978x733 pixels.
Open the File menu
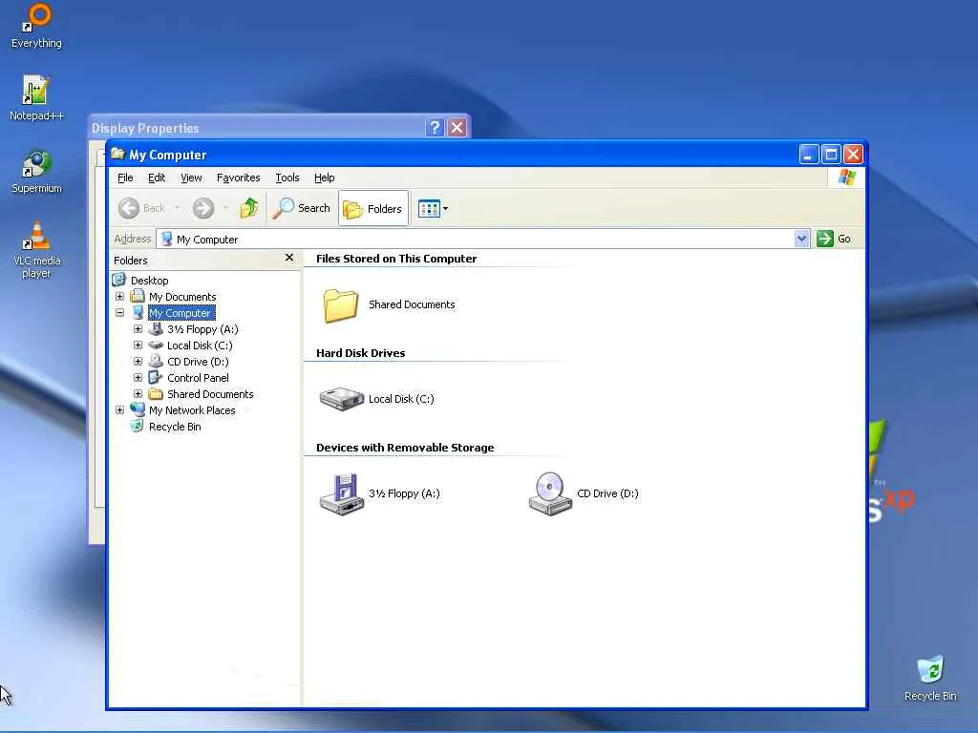[125, 178]
